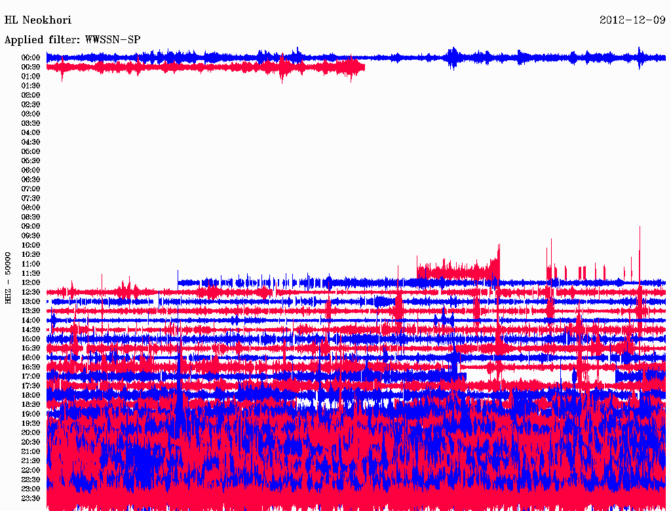Select the 14:00 time label
This screenshot has width=671, height=511.
pos(31,320)
